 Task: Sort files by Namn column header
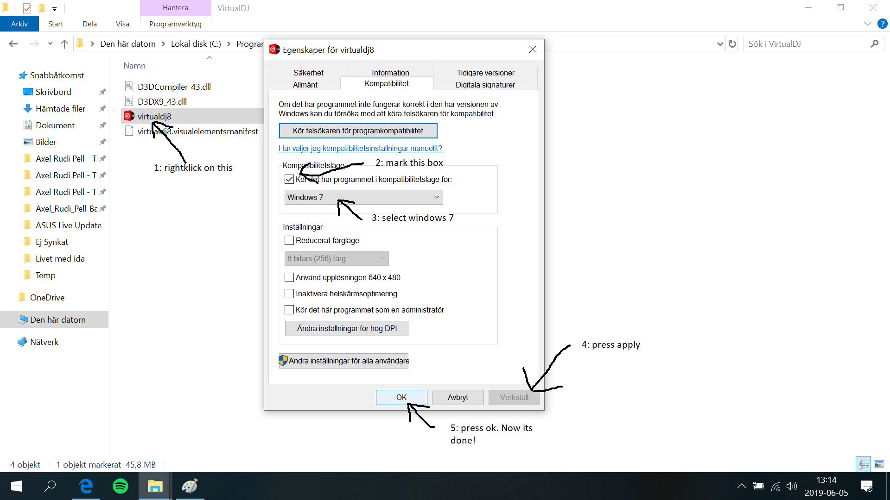[134, 66]
